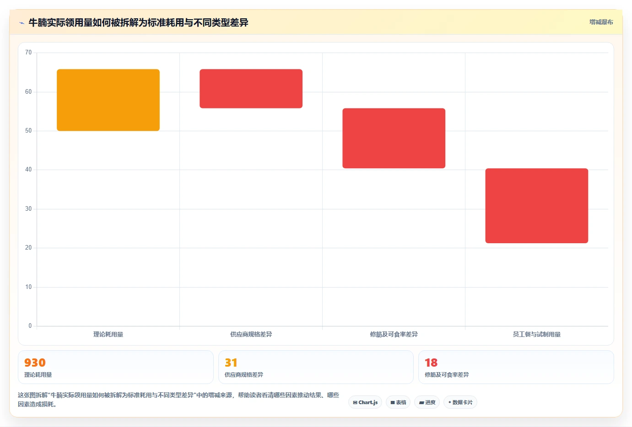Click the chart title 牛腩实际领用量如何被拆解
This screenshot has height=427, width=632.
click(x=138, y=22)
